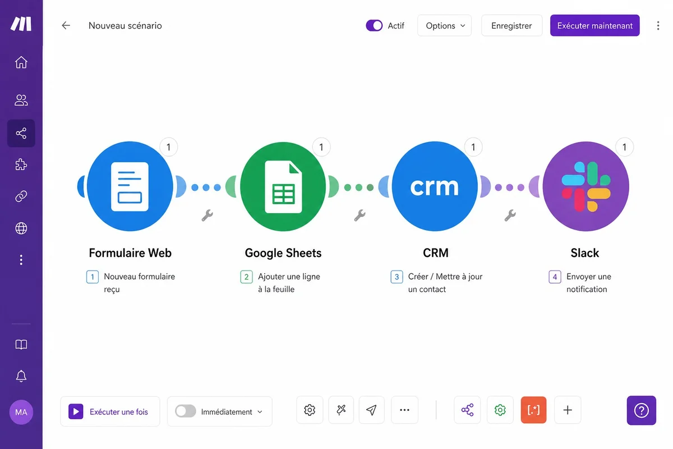Screen dimensions: 673x449
Task: Open the flow control icon near the plus button
Action: coord(467,410)
